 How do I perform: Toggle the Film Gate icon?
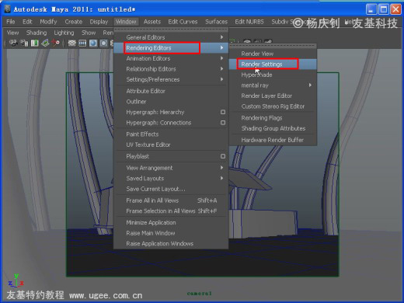point(82,43)
